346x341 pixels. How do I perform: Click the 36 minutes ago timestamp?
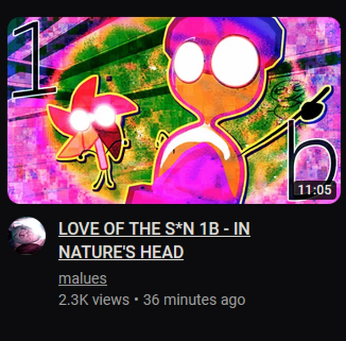click(x=194, y=300)
